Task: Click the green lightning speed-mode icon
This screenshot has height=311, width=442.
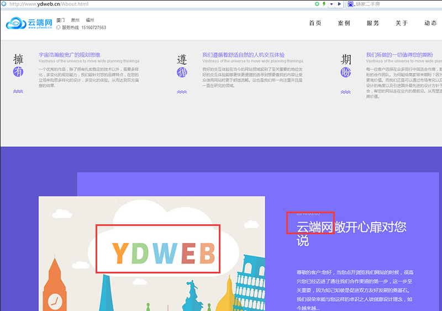Action: [x=324, y=4]
